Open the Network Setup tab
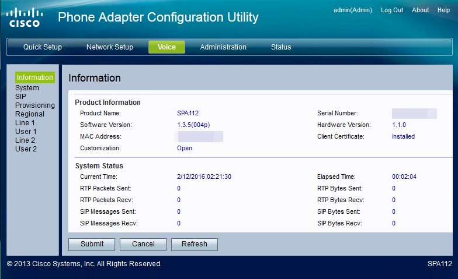 click(110, 47)
